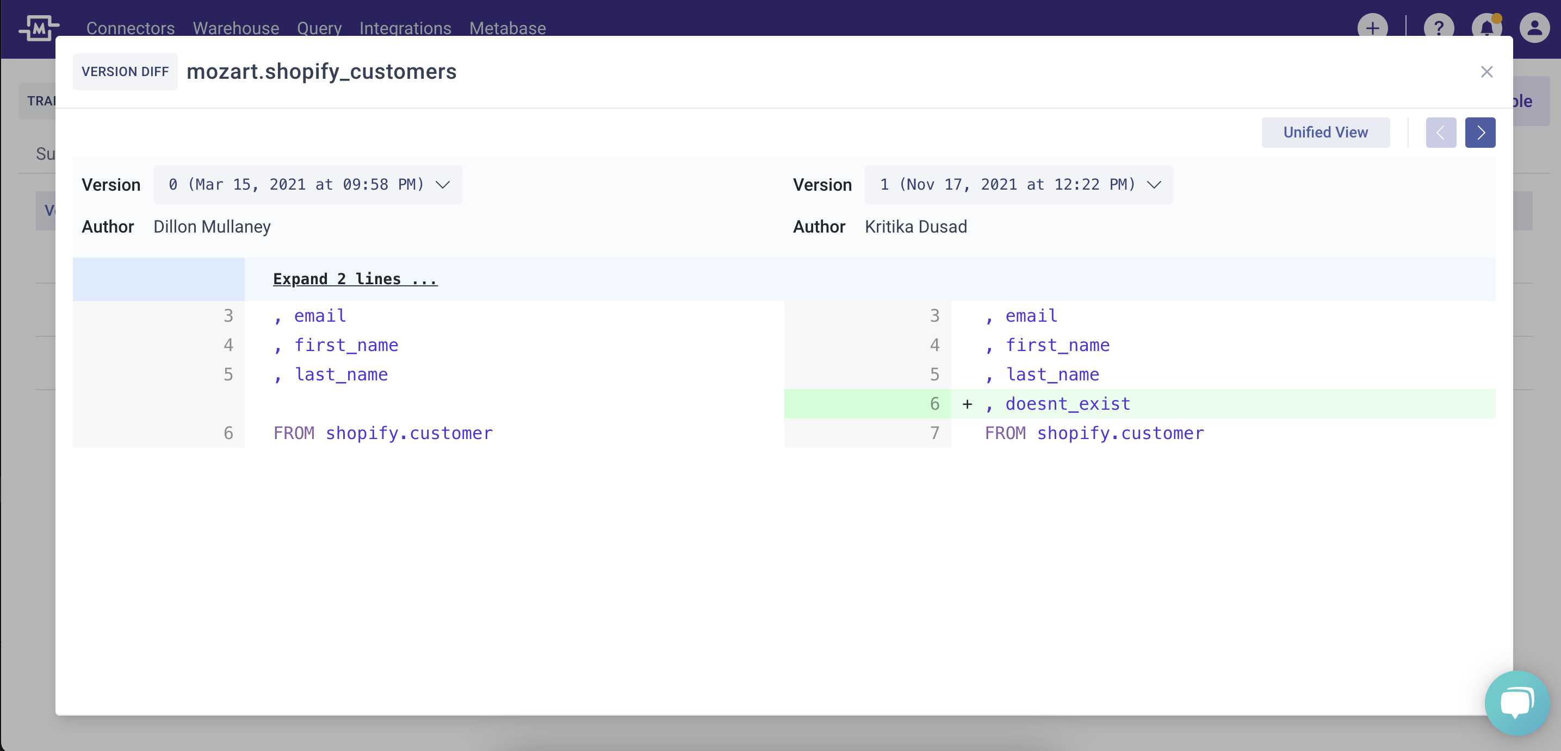The image size is (1561, 751).
Task: Open the Warehouse menu
Action: (236, 28)
